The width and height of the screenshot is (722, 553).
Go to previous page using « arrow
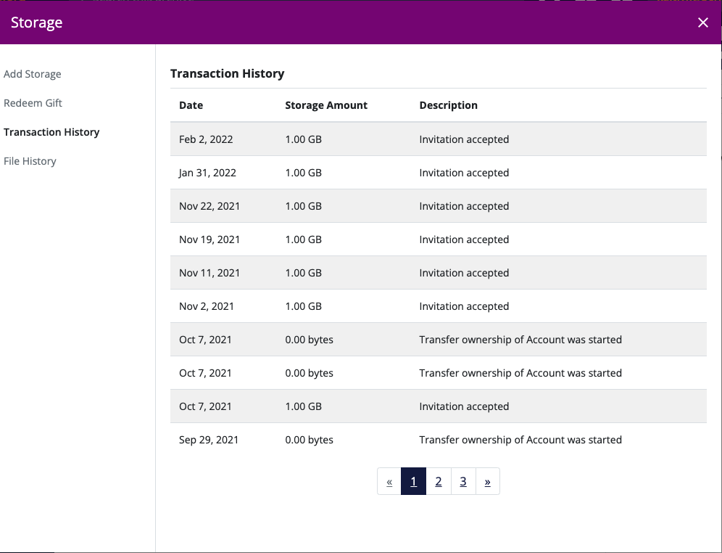(389, 482)
